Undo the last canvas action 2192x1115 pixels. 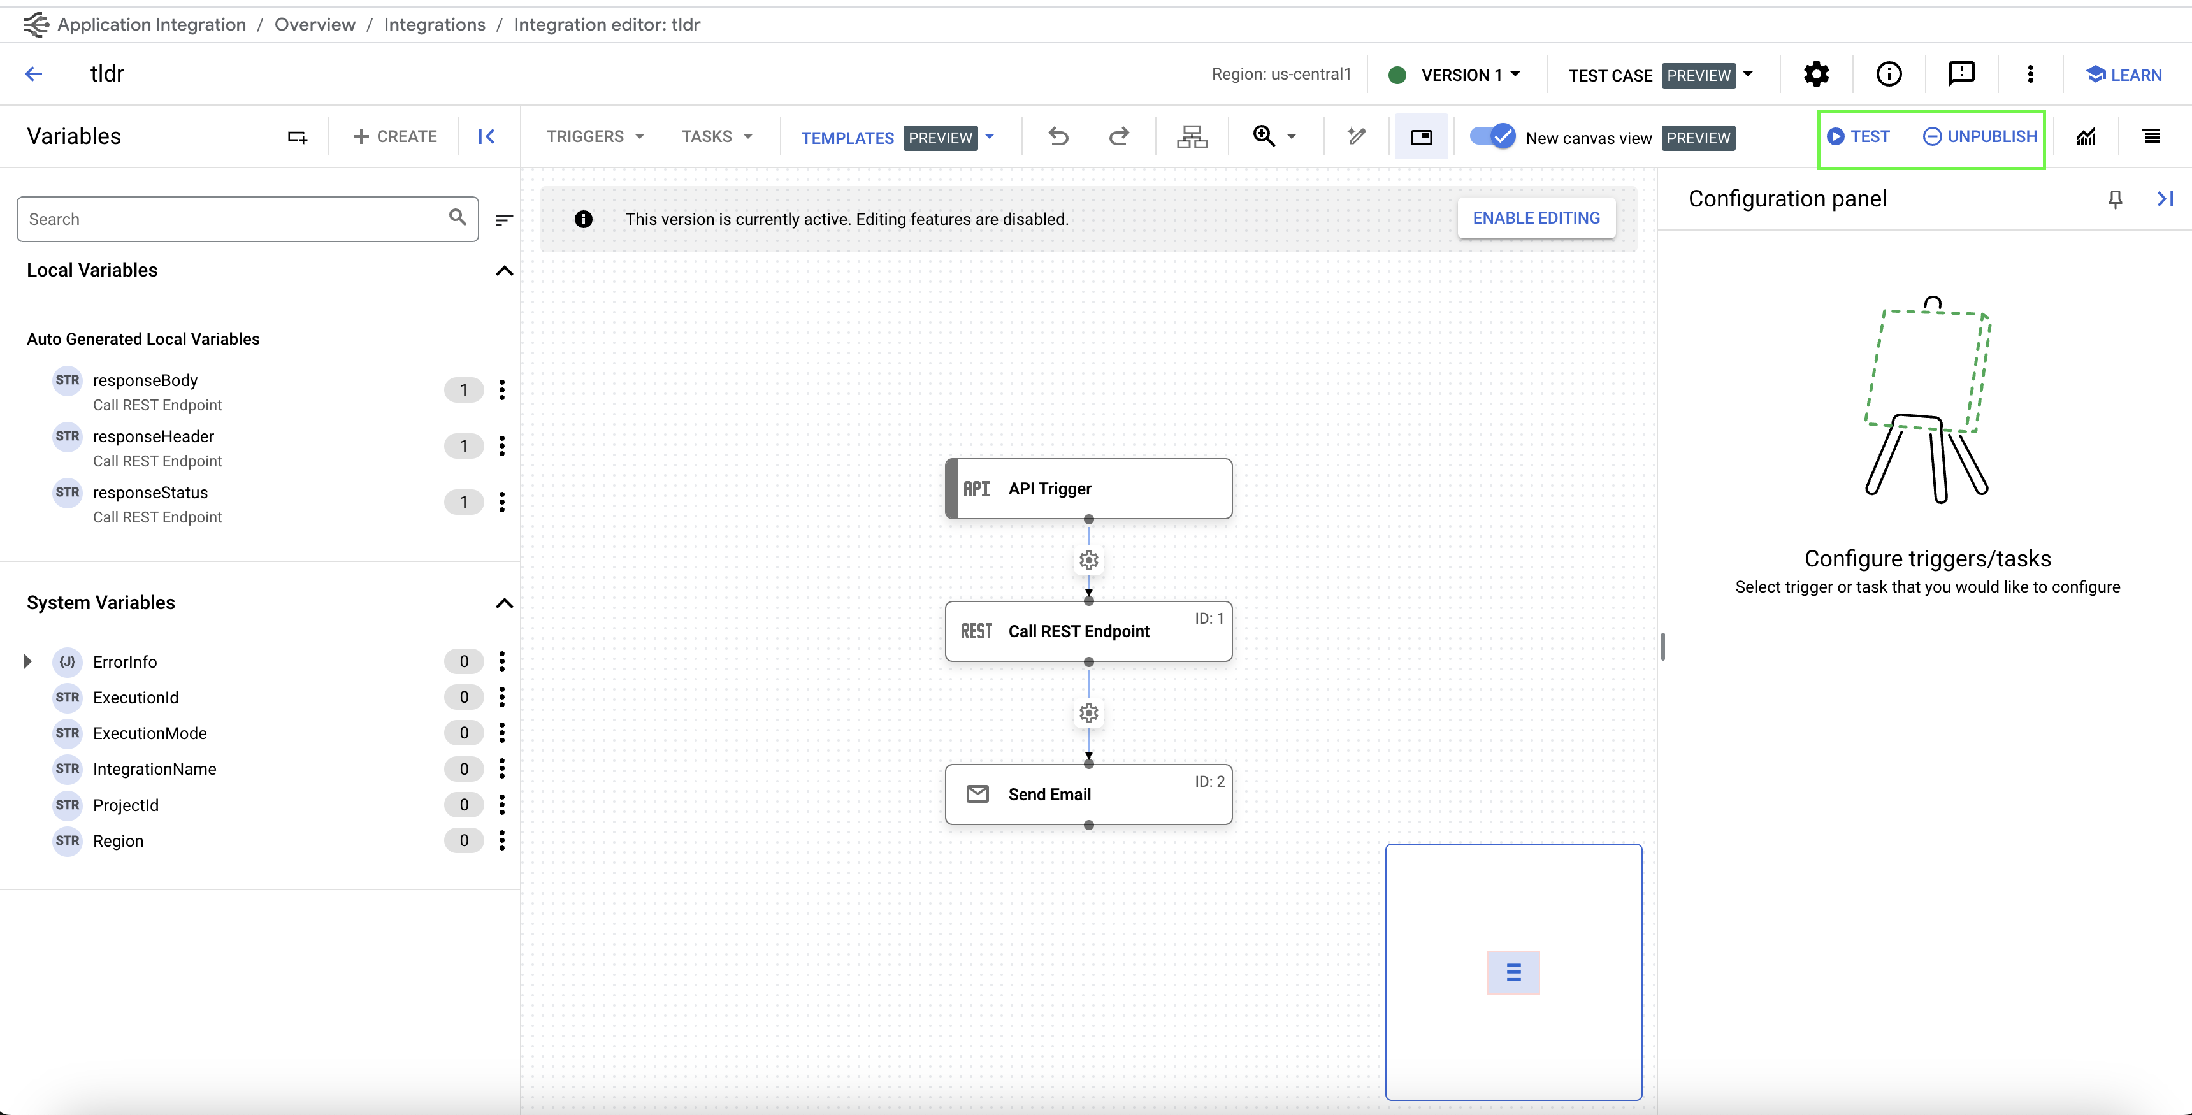pos(1058,136)
